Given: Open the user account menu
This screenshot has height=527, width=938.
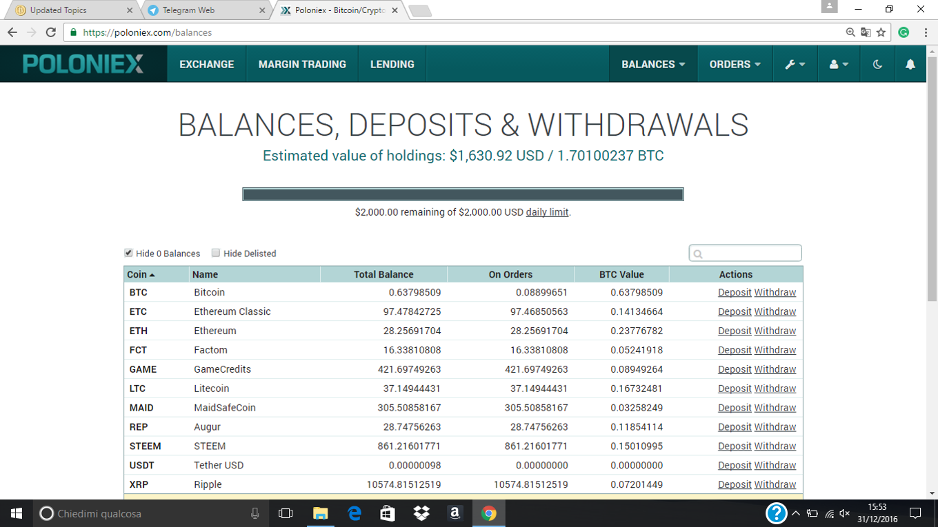Looking at the screenshot, I should pyautogui.click(x=839, y=64).
